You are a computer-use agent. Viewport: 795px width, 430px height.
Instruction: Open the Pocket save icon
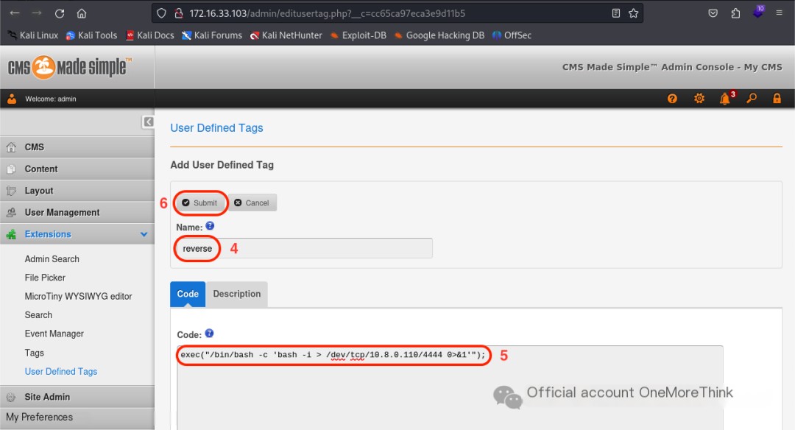[x=713, y=13]
